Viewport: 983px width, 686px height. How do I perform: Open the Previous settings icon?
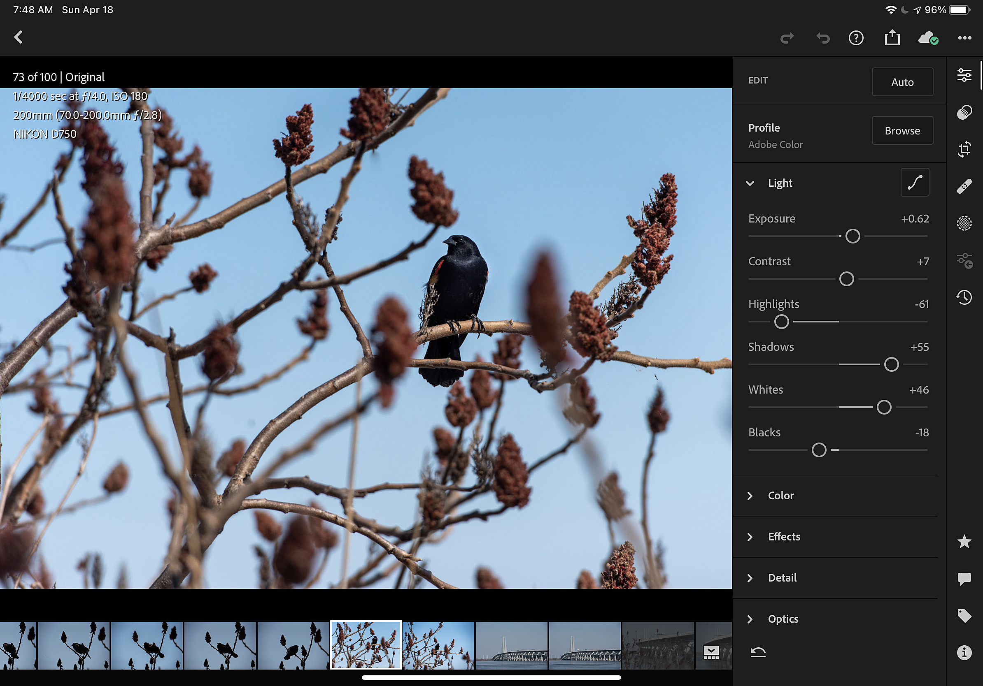(x=965, y=260)
